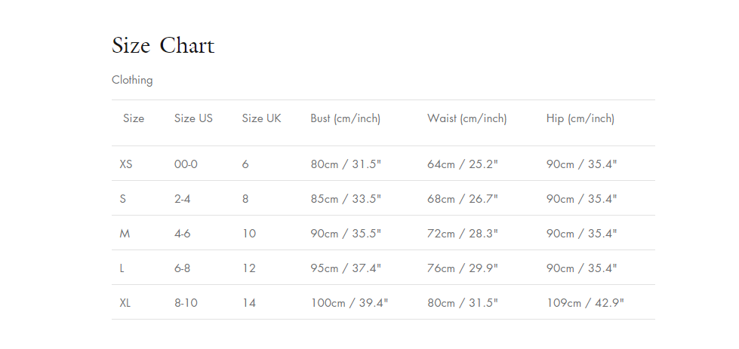739x349 pixels.
Task: Click the 100cm / 39.4" bust value
Action: pos(349,303)
